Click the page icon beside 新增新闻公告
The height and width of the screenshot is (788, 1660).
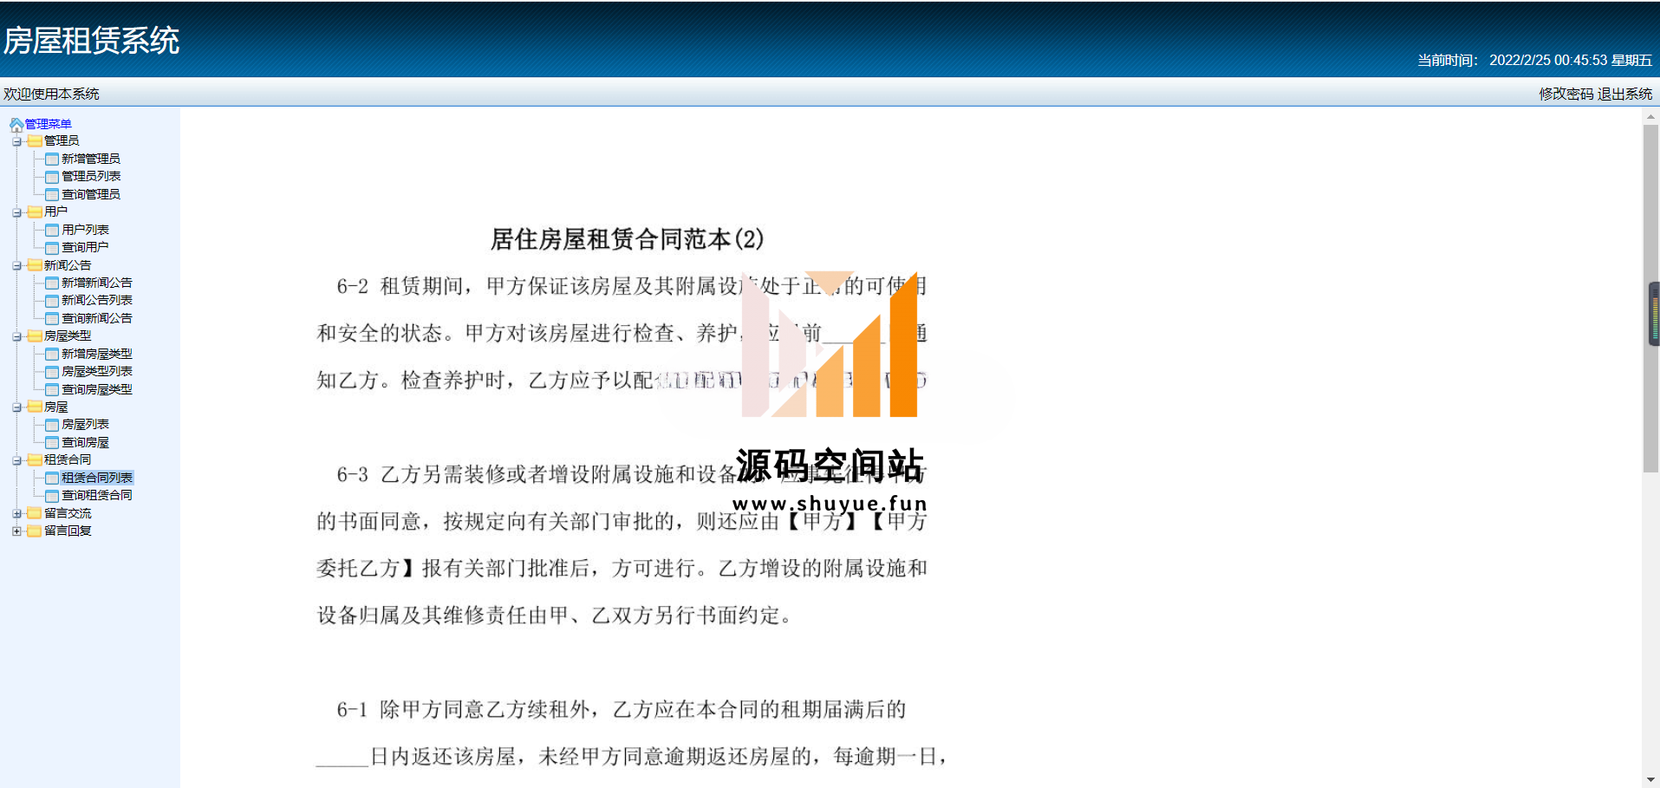[x=52, y=283]
